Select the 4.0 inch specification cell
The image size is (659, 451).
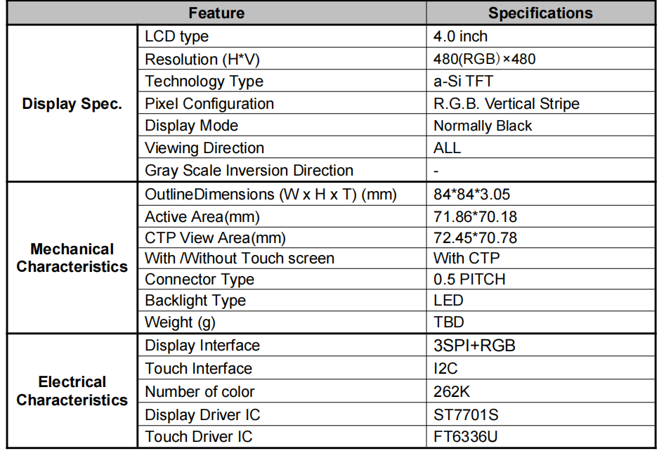tap(460, 37)
